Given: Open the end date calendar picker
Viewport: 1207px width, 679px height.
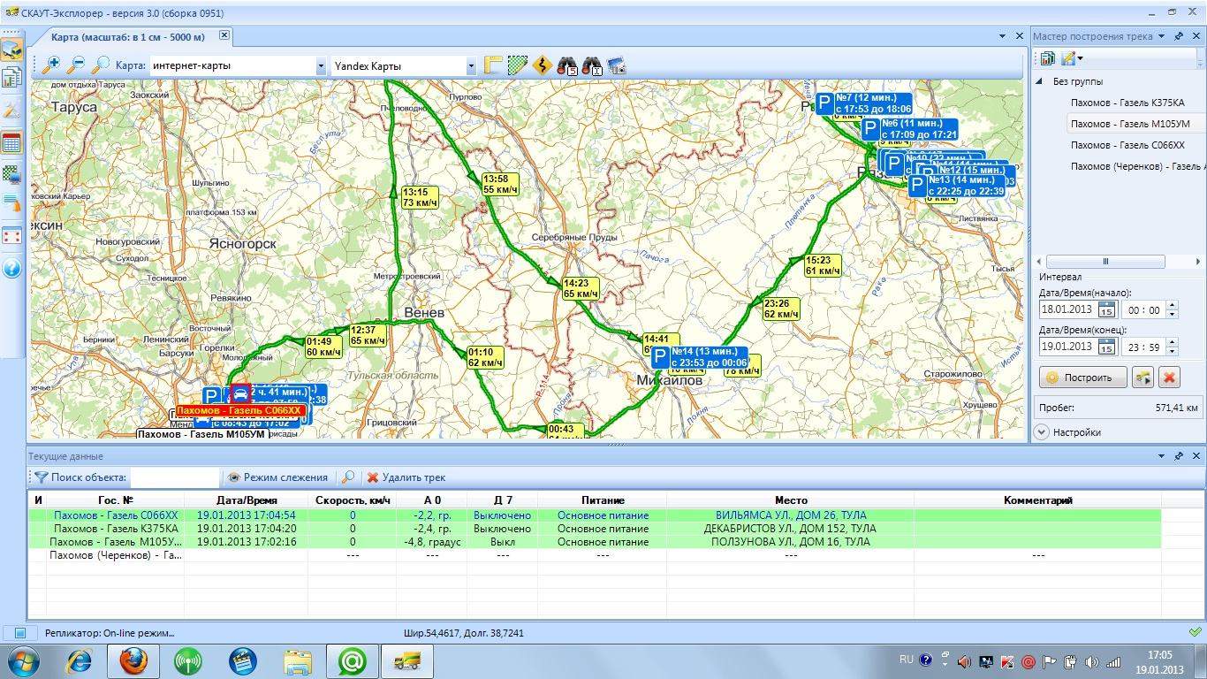Looking at the screenshot, I should tap(1106, 347).
